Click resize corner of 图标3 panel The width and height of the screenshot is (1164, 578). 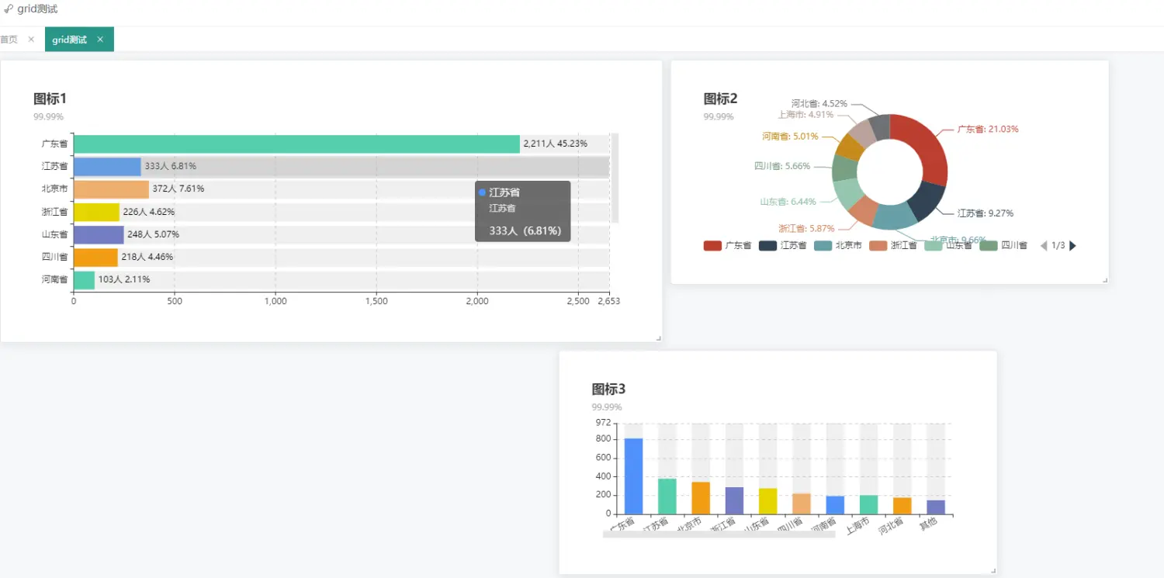tap(993, 570)
